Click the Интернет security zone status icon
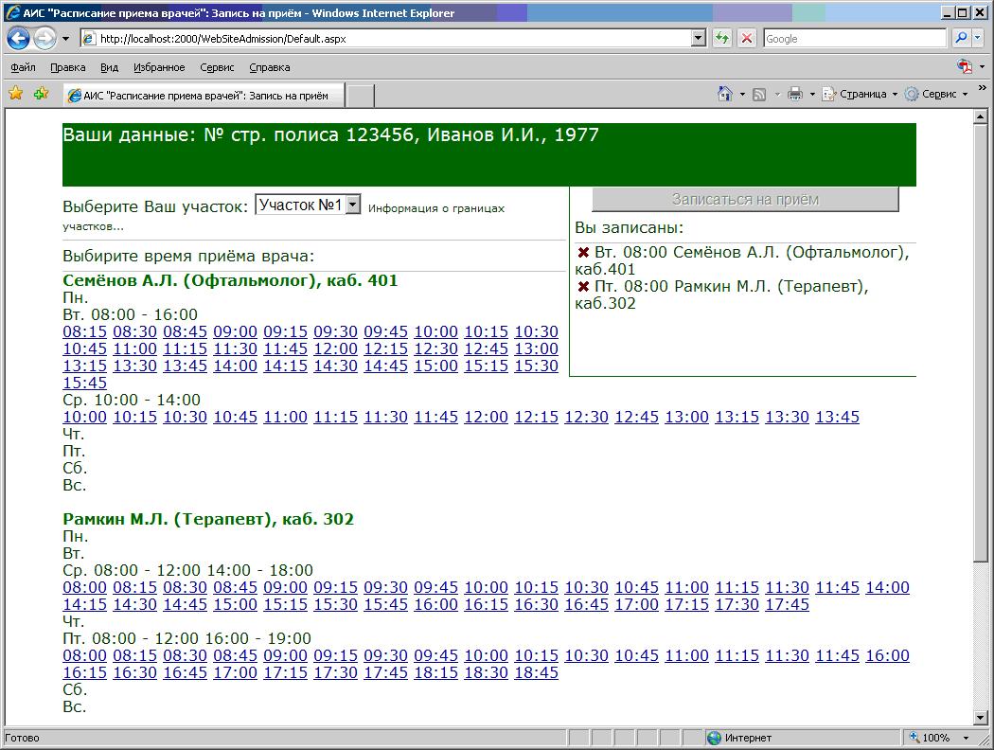Image resolution: width=994 pixels, height=750 pixels. point(714,738)
